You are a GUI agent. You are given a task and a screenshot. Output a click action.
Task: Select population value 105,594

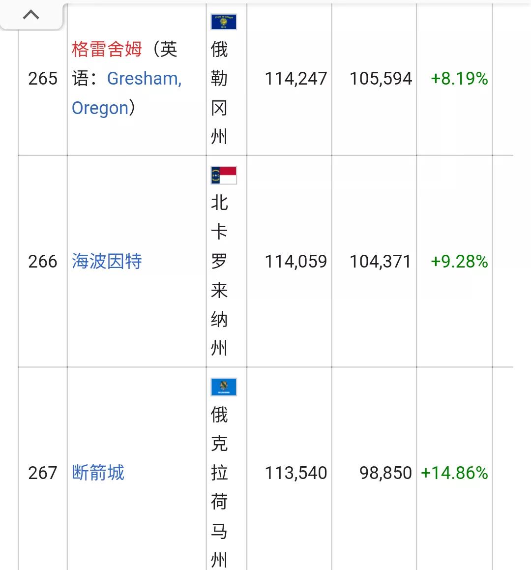click(381, 79)
